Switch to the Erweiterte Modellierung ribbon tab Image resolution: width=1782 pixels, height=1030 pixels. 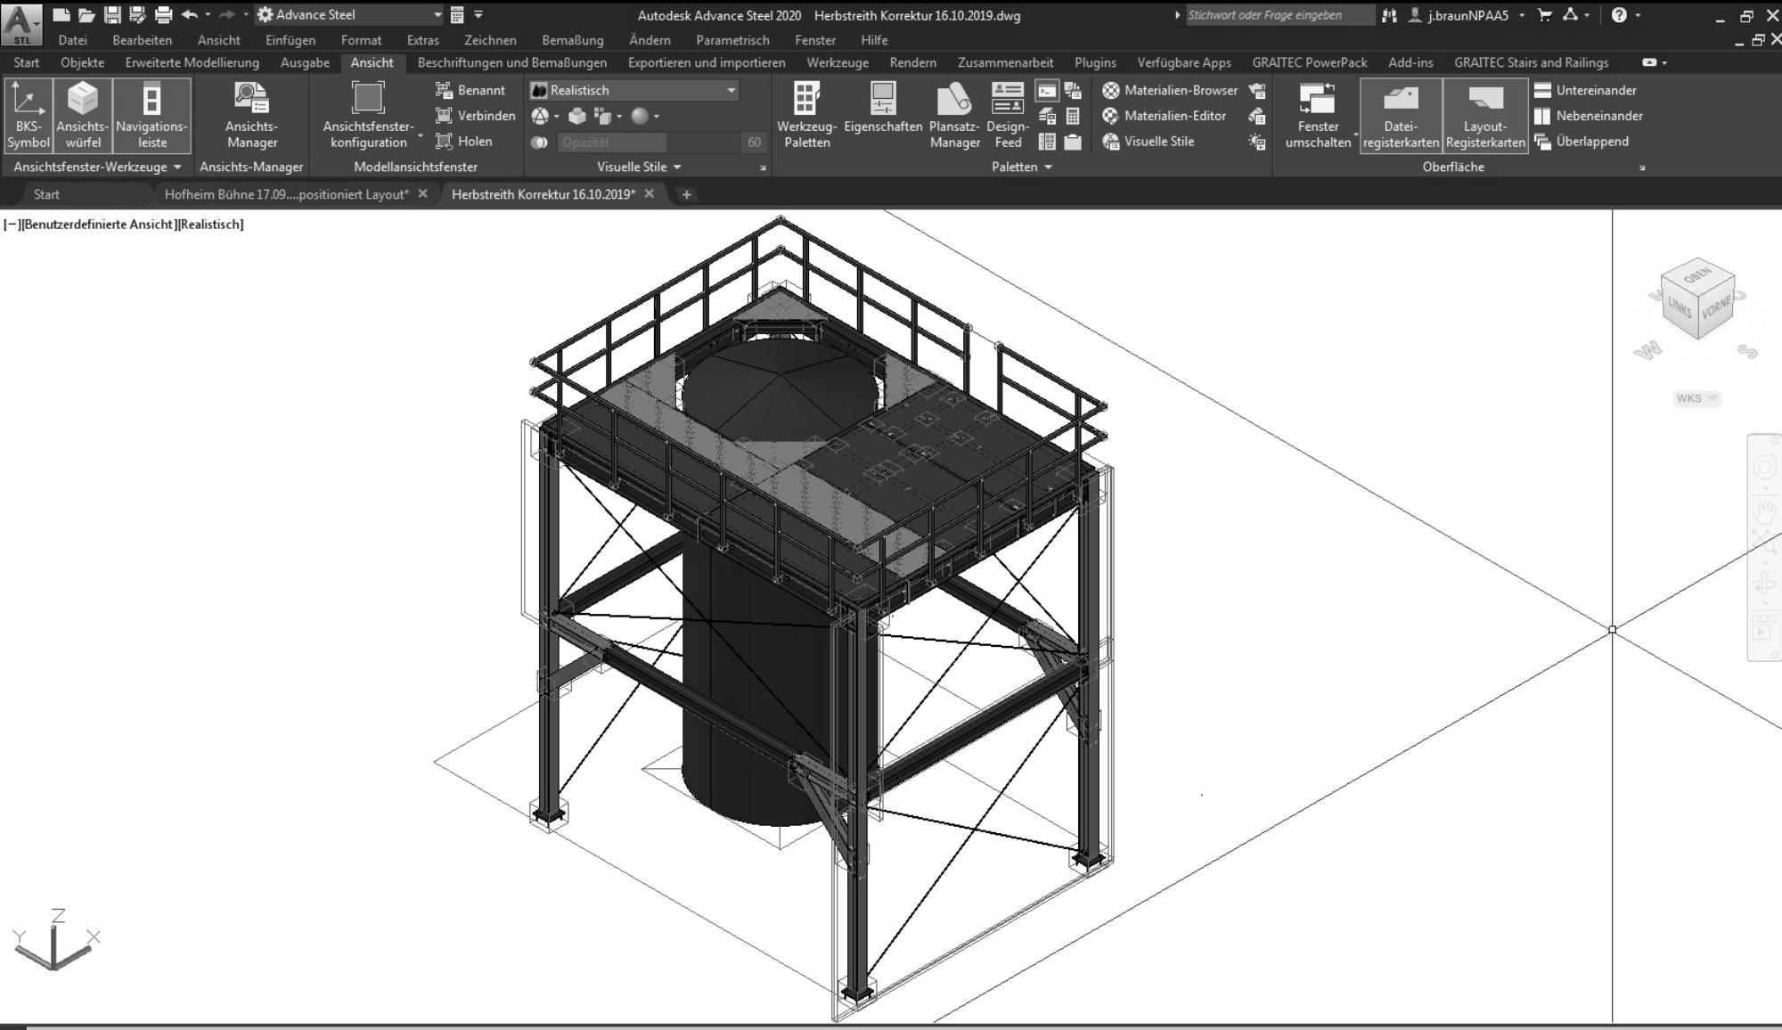(192, 62)
